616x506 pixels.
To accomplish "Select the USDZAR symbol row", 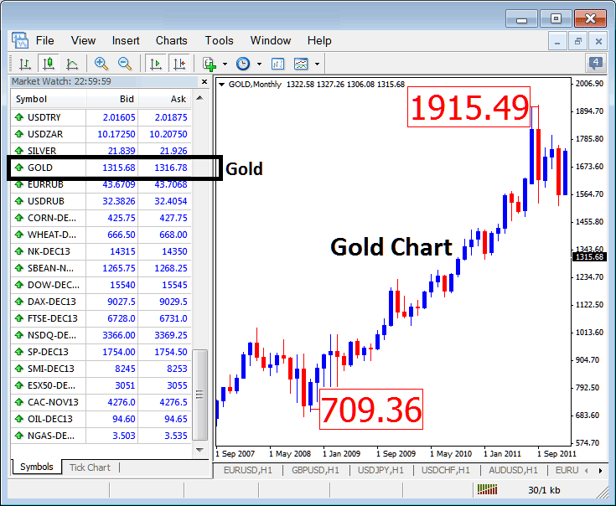I will (x=101, y=134).
